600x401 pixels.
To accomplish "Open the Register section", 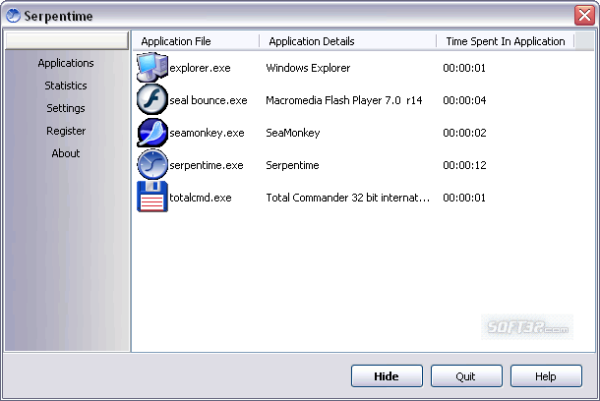I will (66, 131).
